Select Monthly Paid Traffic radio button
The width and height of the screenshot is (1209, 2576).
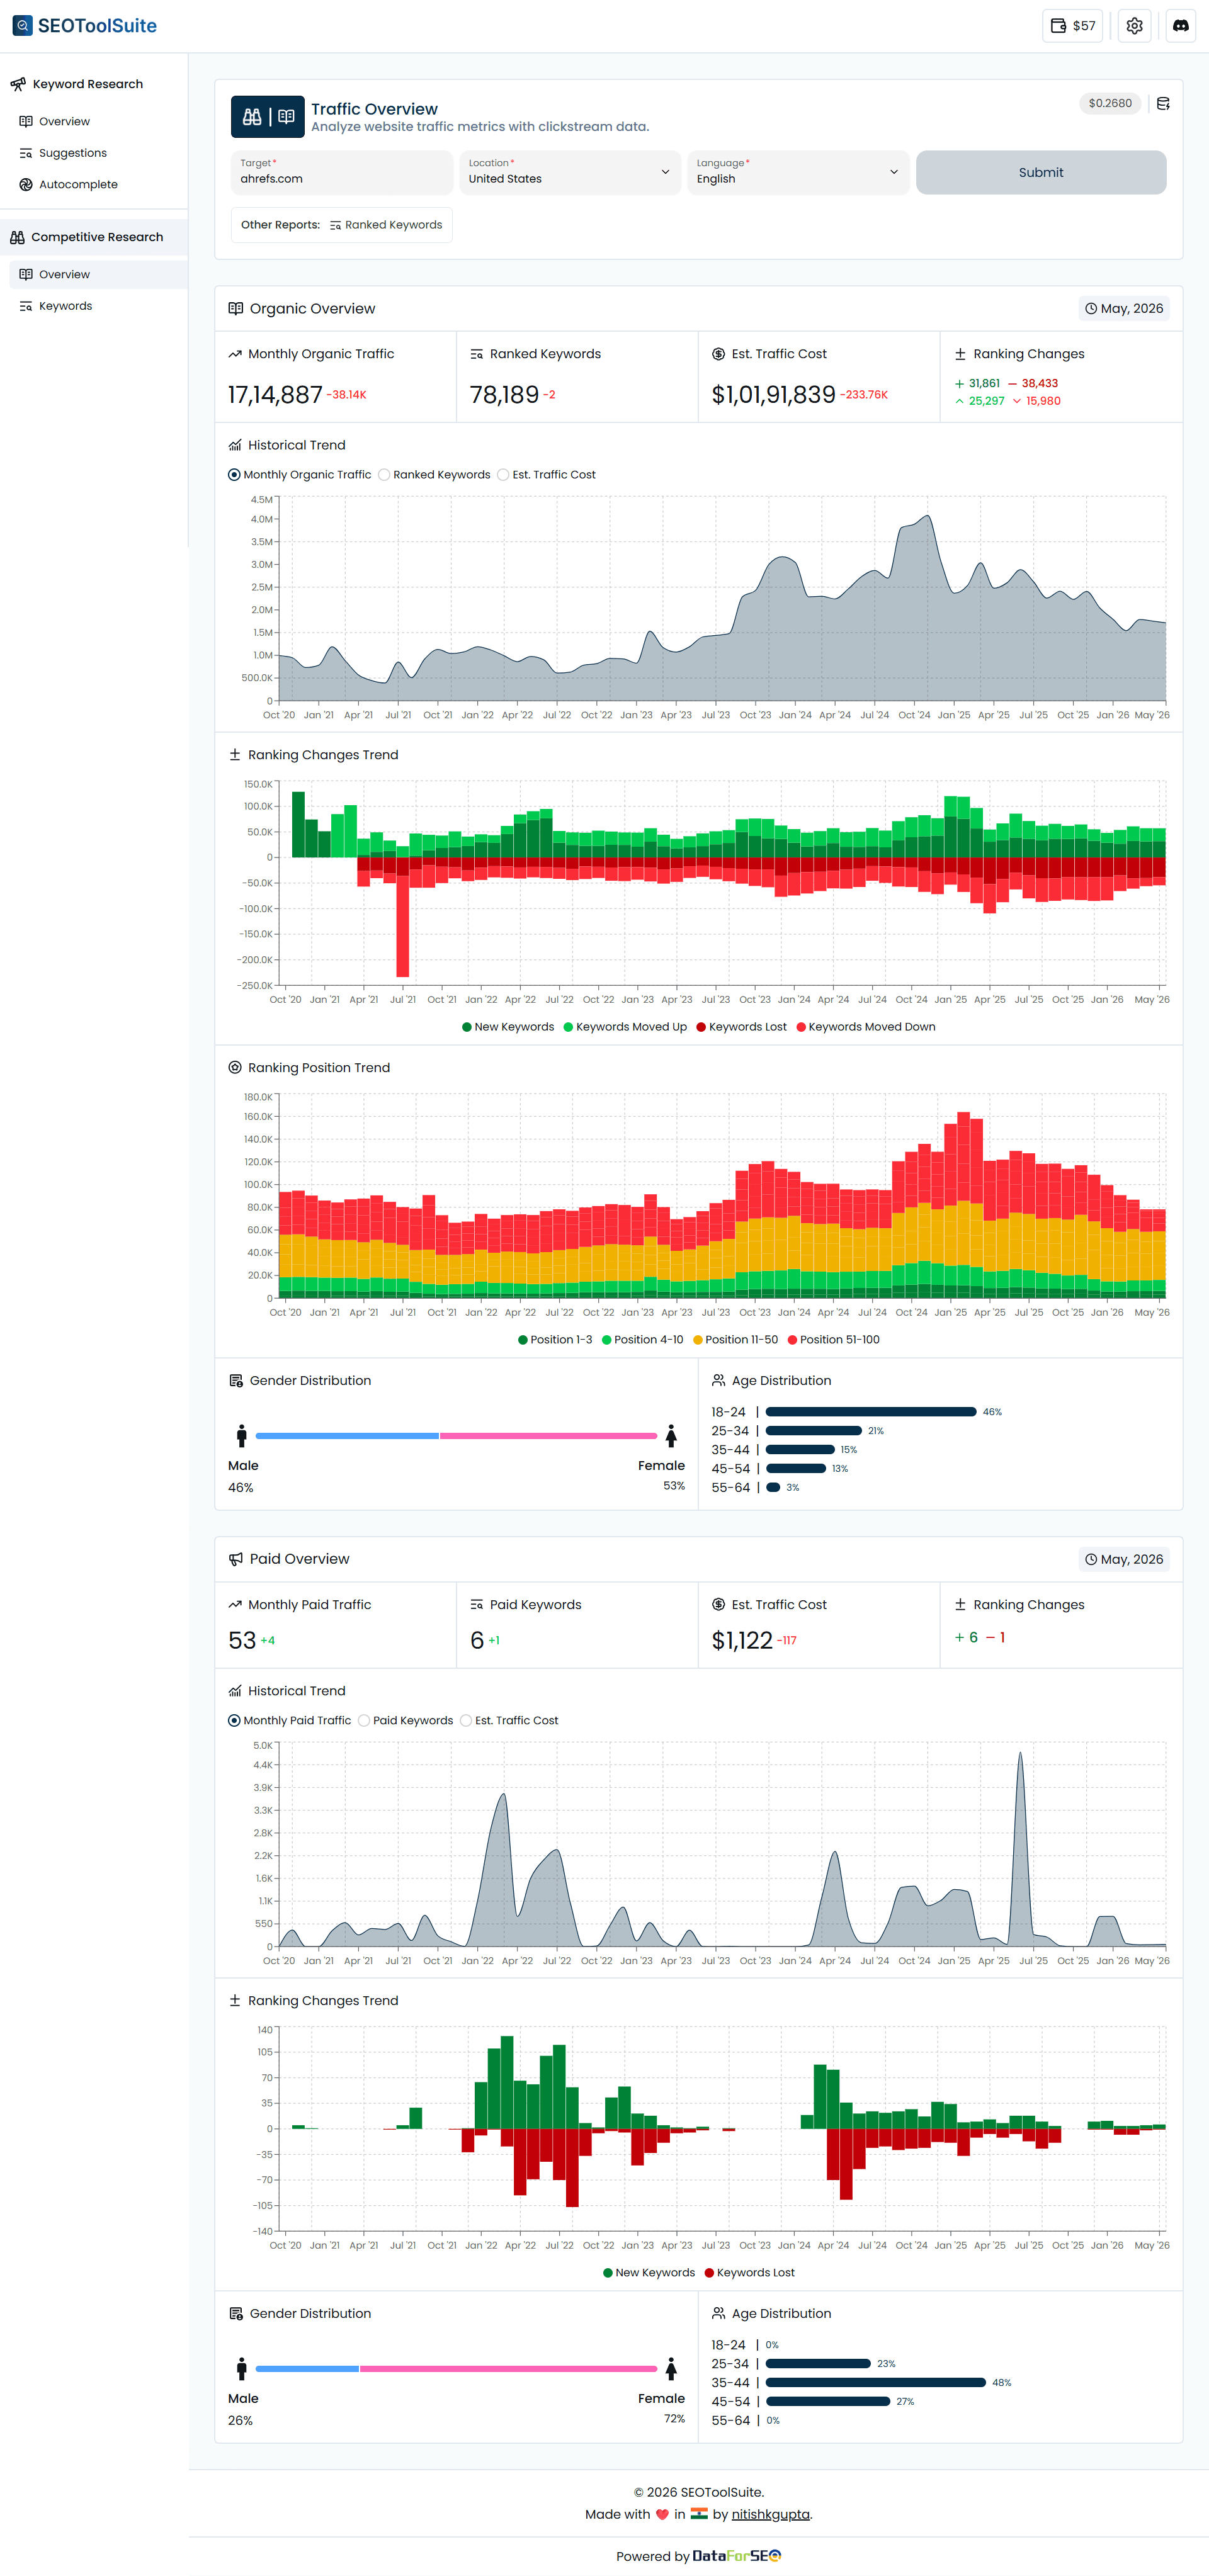point(234,1721)
